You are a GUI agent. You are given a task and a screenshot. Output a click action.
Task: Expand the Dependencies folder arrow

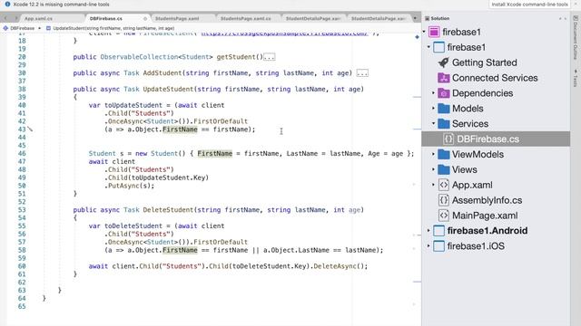tap(433, 93)
